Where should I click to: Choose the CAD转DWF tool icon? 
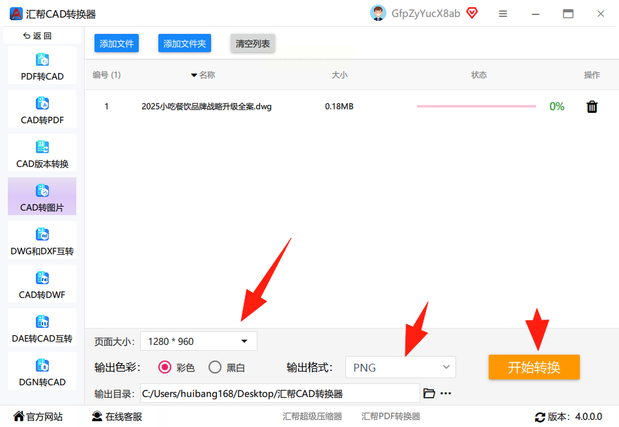[x=42, y=278]
